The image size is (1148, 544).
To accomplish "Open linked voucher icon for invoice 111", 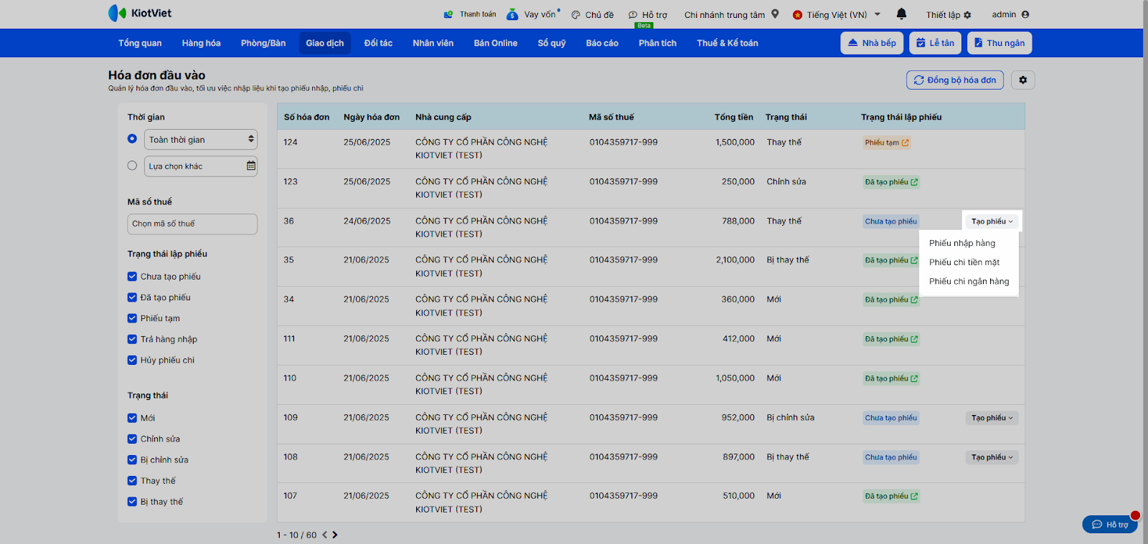I will coord(914,339).
